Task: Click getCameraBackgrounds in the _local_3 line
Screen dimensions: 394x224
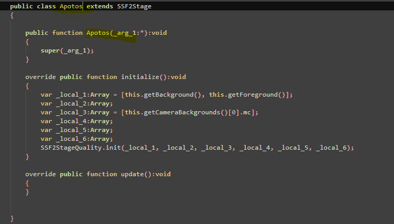Action: [x=182, y=112]
